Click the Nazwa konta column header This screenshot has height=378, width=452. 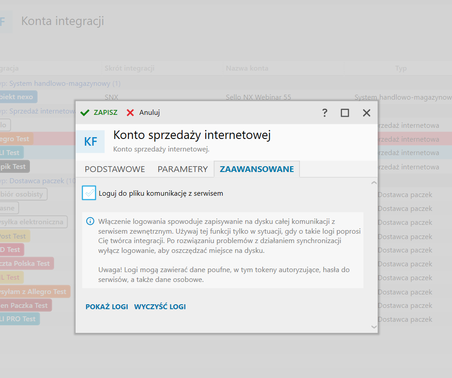pyautogui.click(x=247, y=68)
